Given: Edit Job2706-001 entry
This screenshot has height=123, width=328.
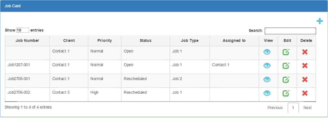Looking at the screenshot, I should (286, 79).
